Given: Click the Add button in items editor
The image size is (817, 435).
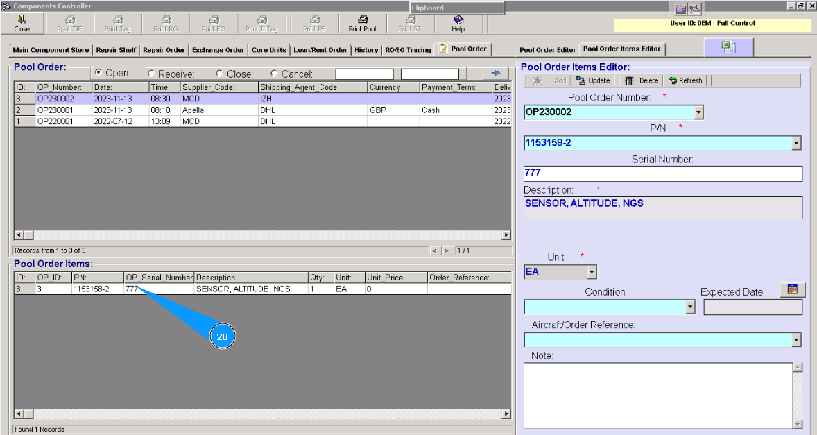Looking at the screenshot, I should pos(549,80).
